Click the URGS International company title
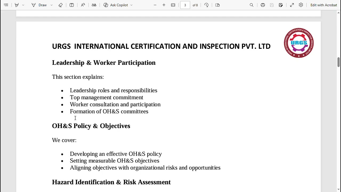This screenshot has width=341, height=192. coord(161,46)
